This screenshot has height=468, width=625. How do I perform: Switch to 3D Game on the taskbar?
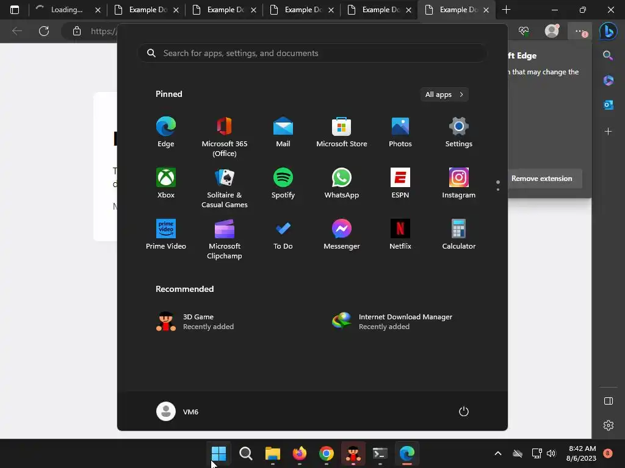point(353,453)
